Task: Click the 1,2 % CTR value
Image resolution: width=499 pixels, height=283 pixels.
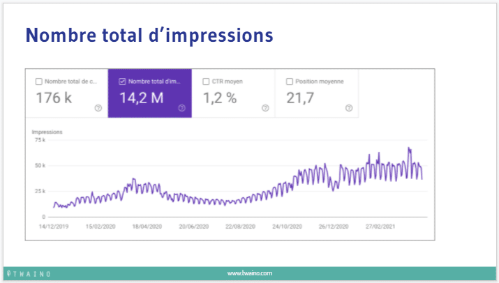Action: coord(220,98)
